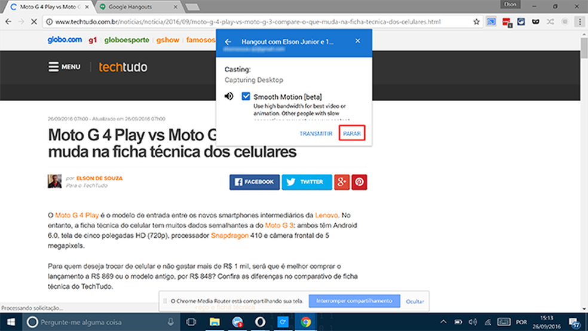
Task: Click PARAR to stop casting
Action: [x=352, y=133]
